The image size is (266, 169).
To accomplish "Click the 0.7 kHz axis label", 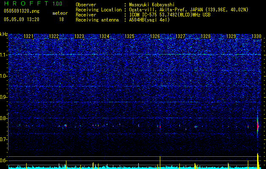I will [x=4, y=139].
